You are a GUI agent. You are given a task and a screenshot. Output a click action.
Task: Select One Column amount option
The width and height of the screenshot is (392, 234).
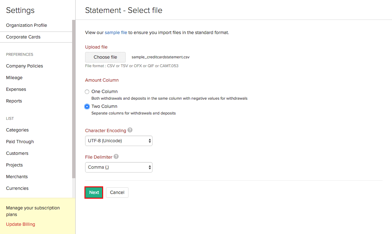(87, 91)
